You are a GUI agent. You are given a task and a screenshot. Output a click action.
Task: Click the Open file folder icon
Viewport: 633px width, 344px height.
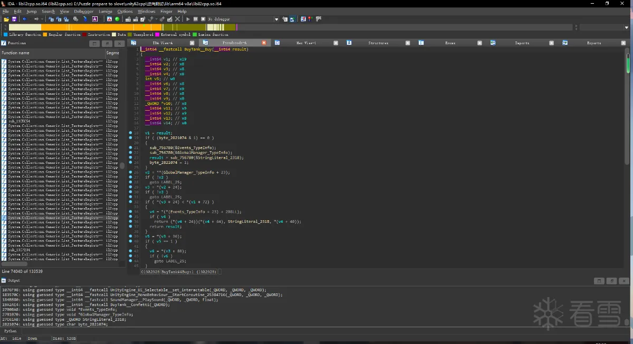pyautogui.click(x=6, y=19)
